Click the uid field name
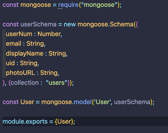The height and width of the screenshot is (133, 168). click(10, 63)
